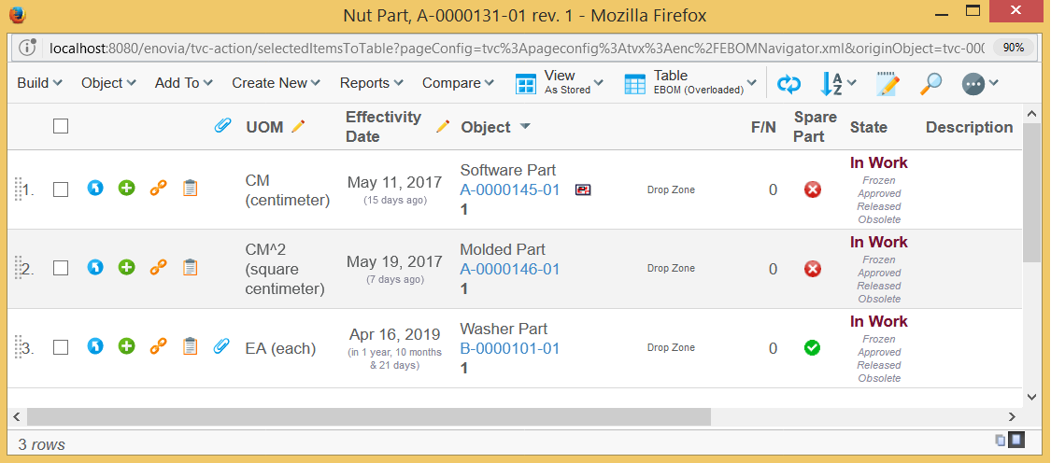Toggle the select-all checkbox in header
Image resolution: width=1051 pixels, height=463 pixels.
[61, 126]
